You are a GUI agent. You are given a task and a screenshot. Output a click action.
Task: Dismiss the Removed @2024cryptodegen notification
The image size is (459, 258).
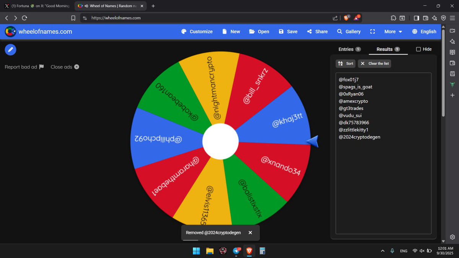[x=250, y=232]
